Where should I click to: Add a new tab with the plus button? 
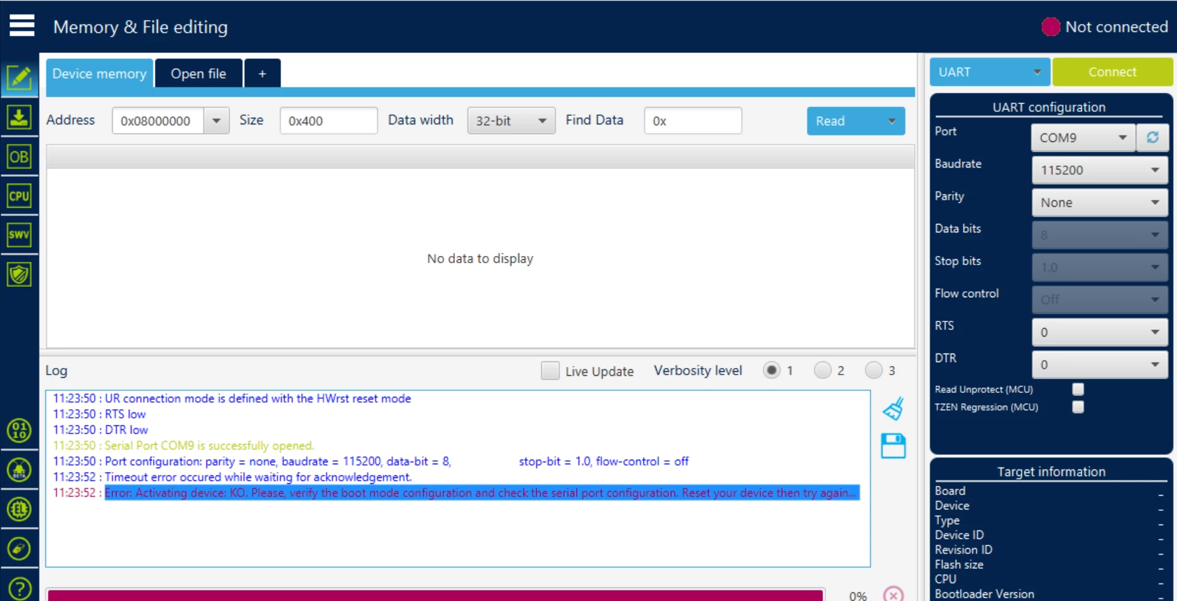click(263, 73)
